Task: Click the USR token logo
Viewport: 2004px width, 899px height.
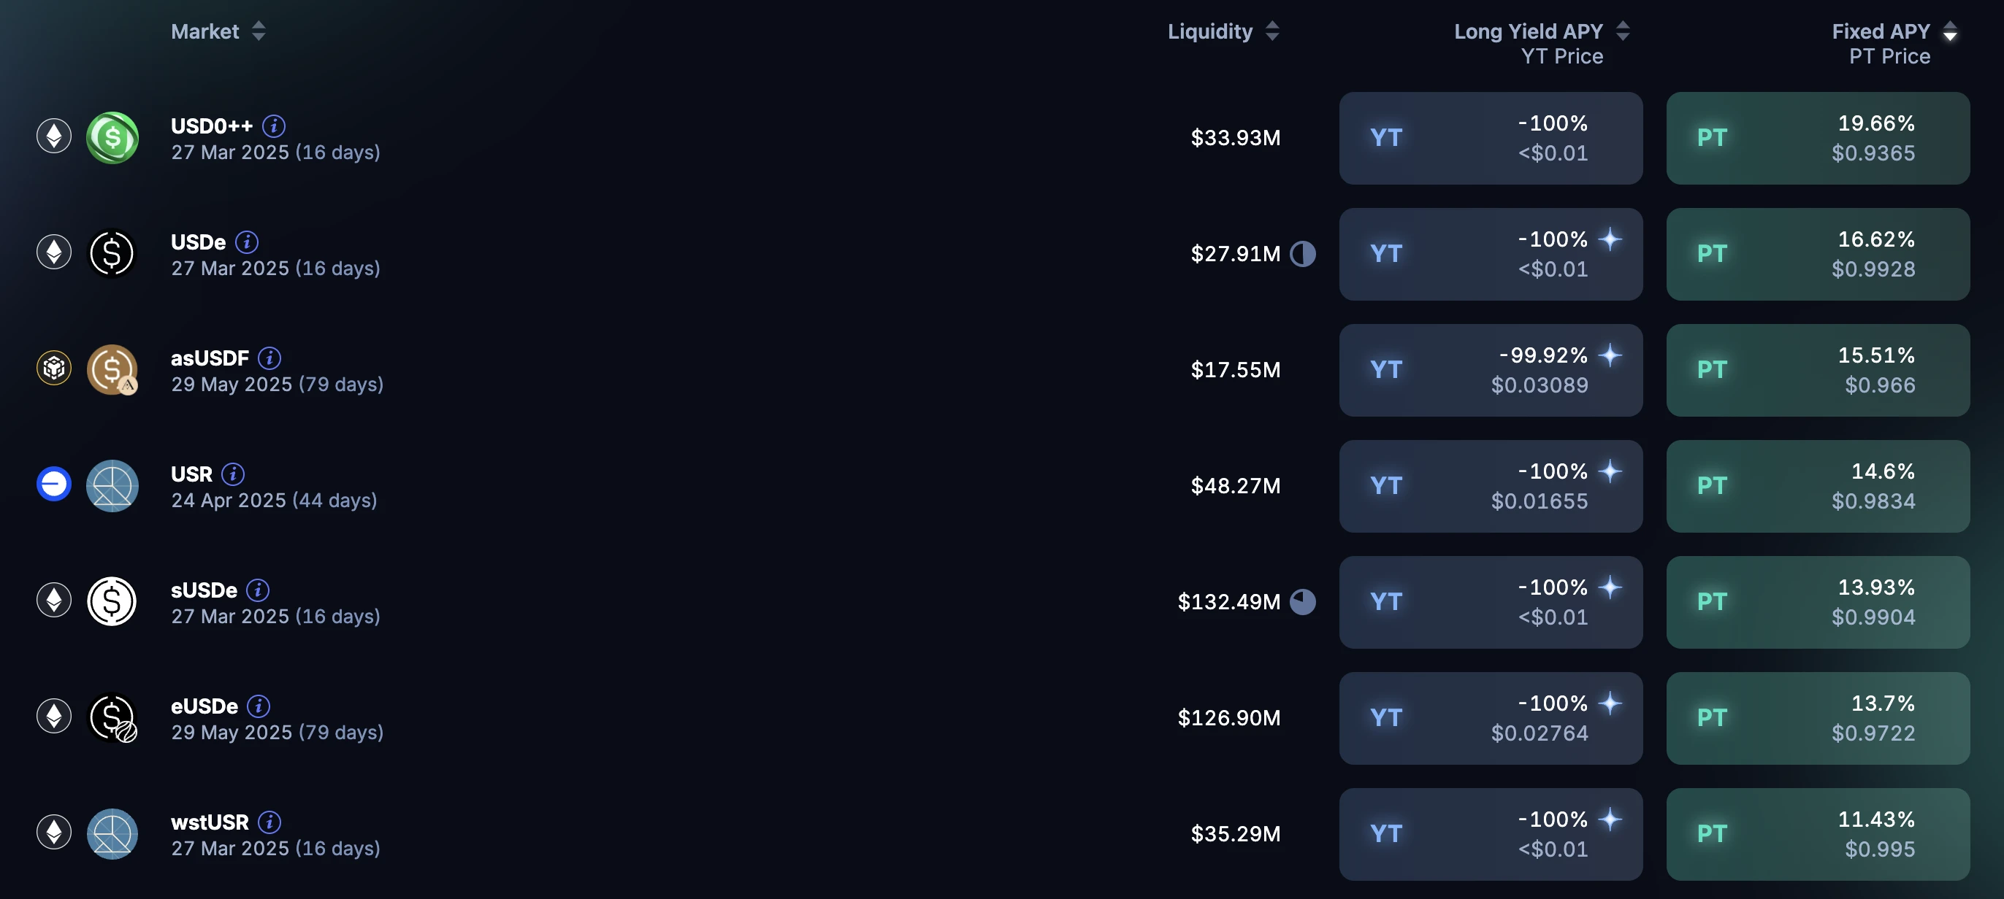Action: [x=112, y=486]
